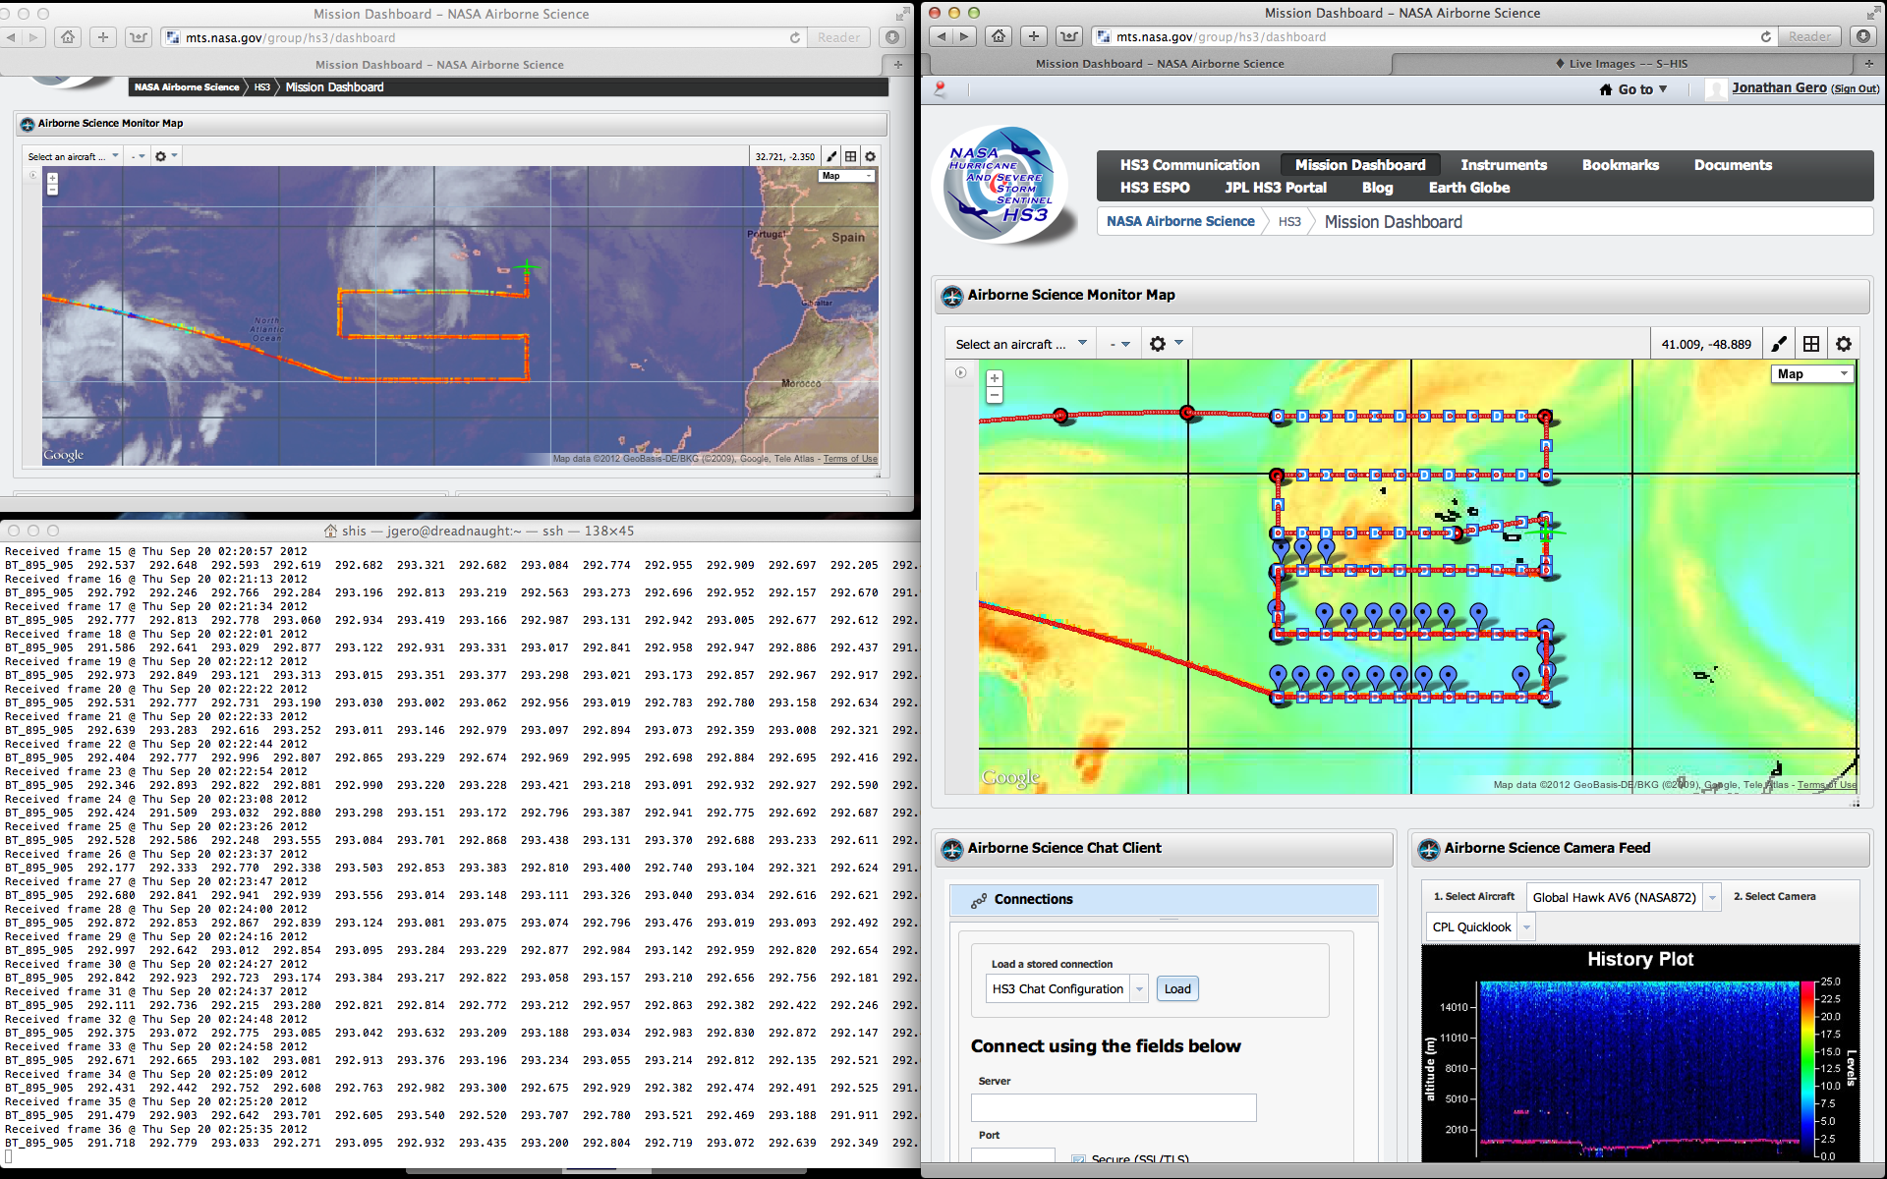Zoom out on the right monitor map

[995, 395]
